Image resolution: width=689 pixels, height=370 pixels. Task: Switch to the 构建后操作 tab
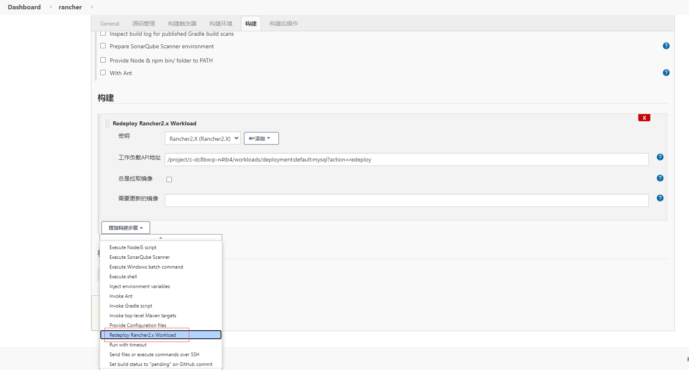pyautogui.click(x=284, y=24)
